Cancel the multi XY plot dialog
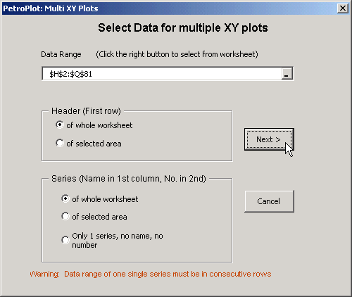The height and width of the screenshot is (297, 352). tap(269, 201)
